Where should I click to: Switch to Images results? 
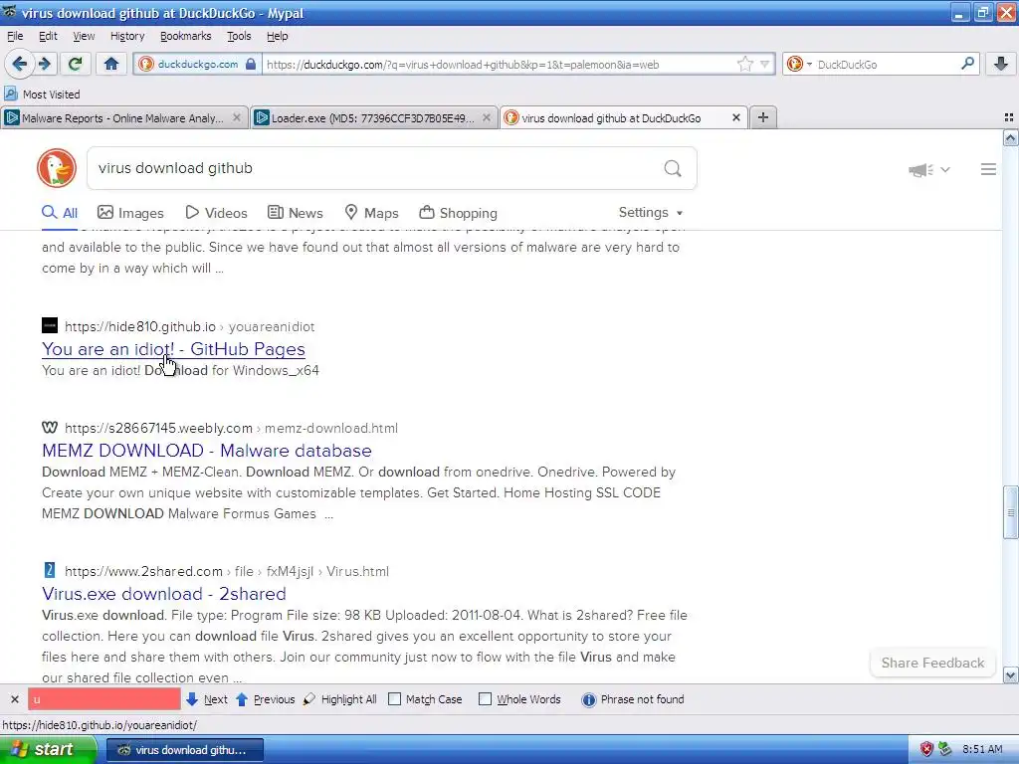(x=130, y=213)
